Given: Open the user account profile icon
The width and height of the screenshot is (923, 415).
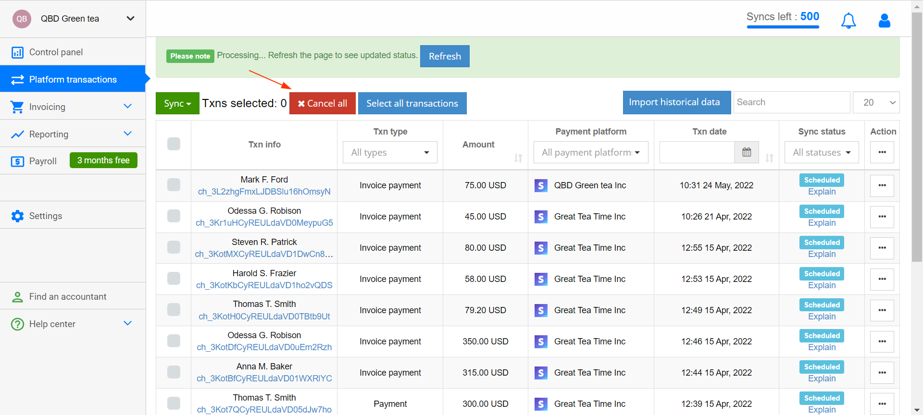Looking at the screenshot, I should tap(885, 21).
